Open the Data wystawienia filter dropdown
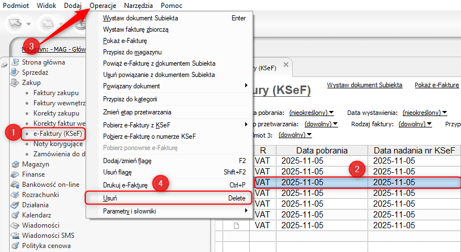The height and width of the screenshot is (252, 461). (x=425, y=112)
